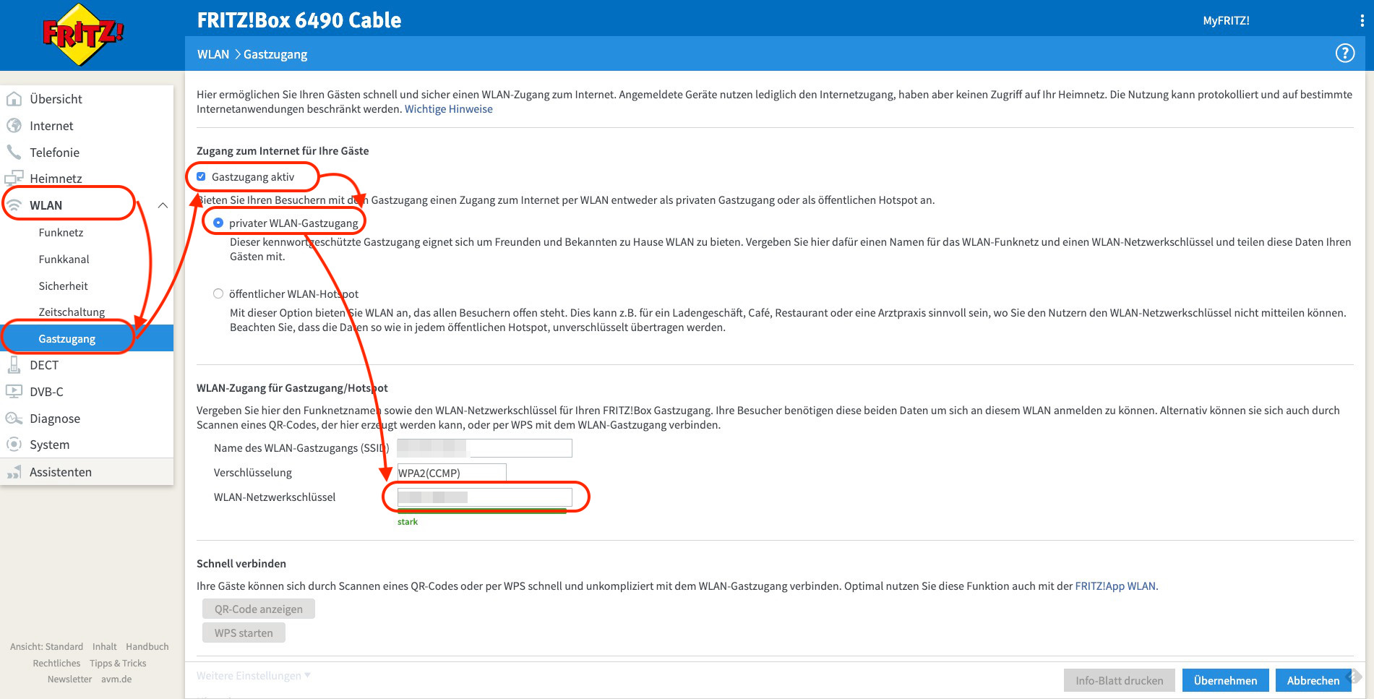Screen dimensions: 1374x699
Task: Go to Funknetz submenu
Action: (61, 233)
